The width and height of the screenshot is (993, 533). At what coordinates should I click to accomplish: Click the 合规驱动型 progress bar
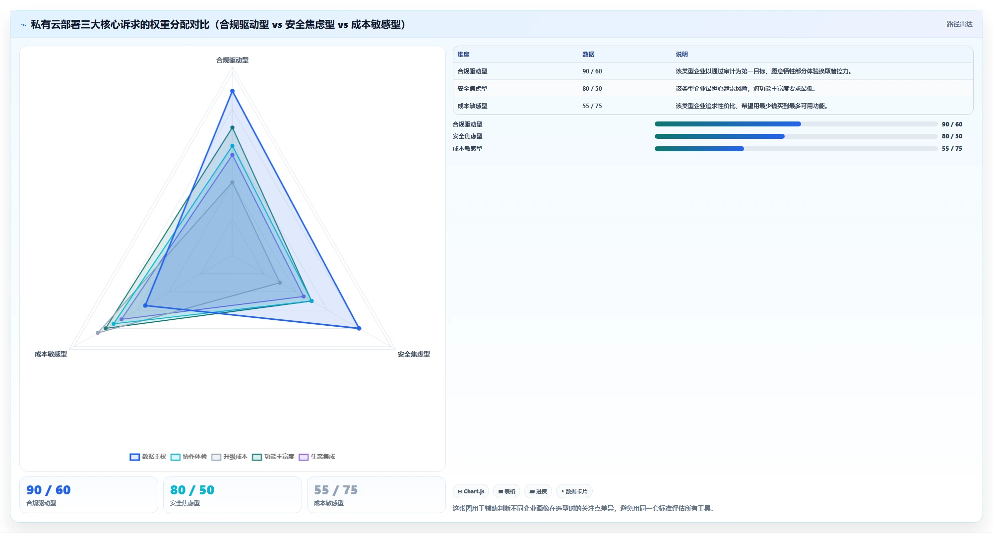pos(796,124)
